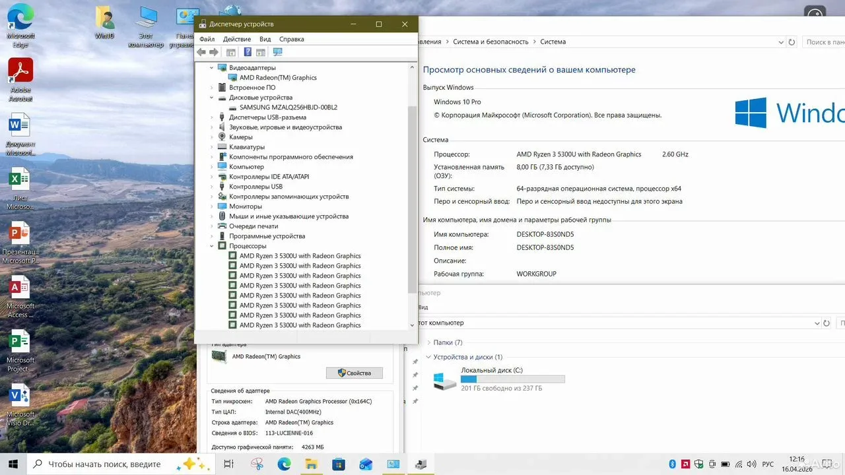Open the Справка menu
Viewport: 845px width, 475px height.
point(292,39)
